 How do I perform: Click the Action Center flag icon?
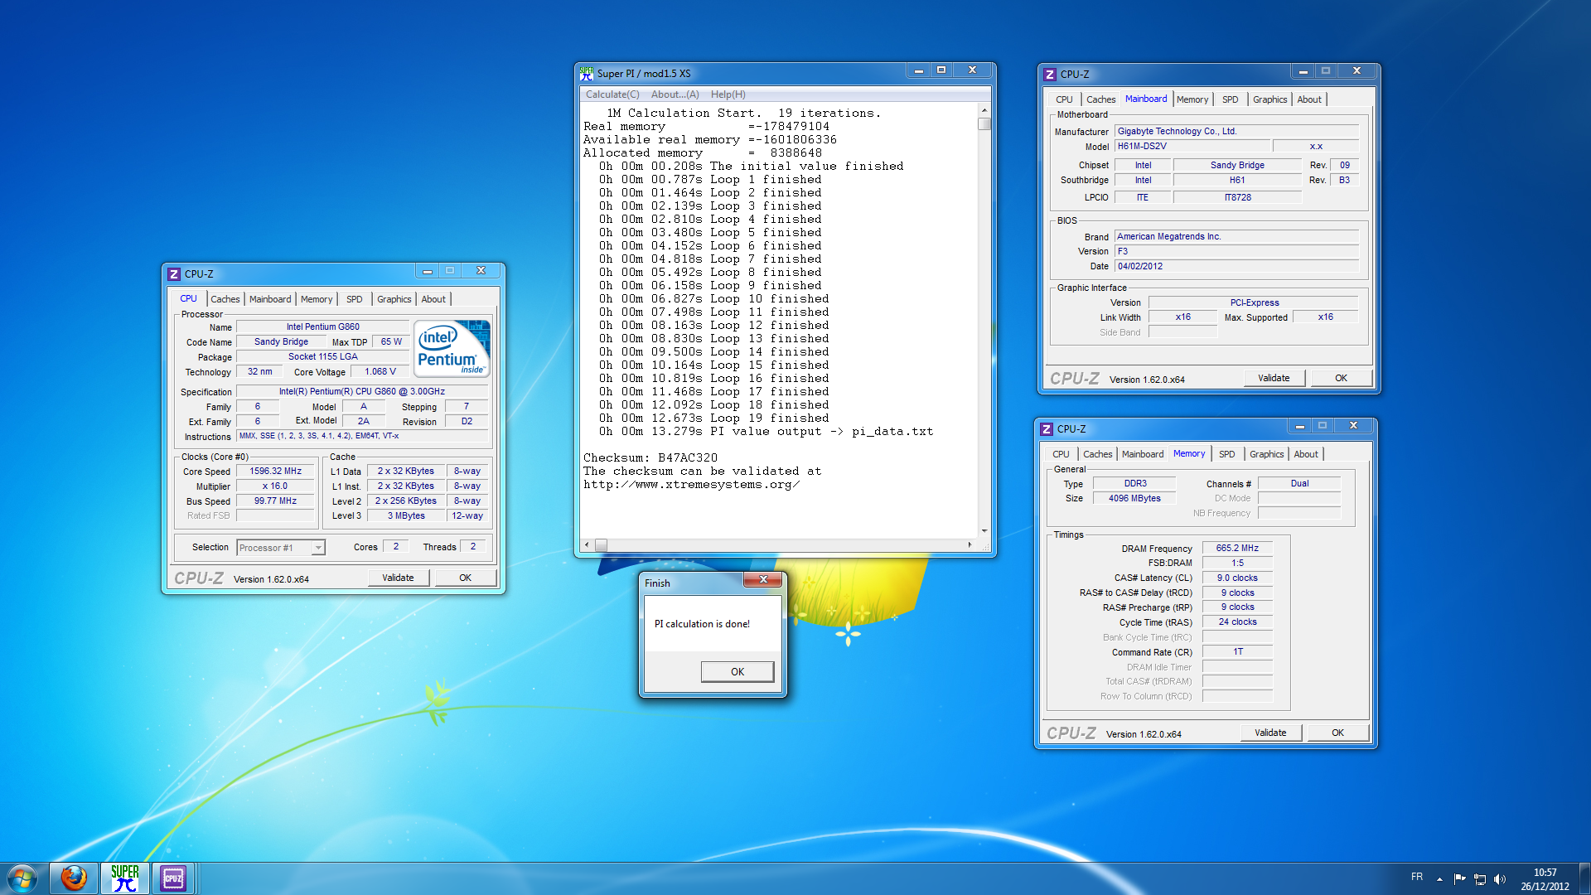click(1459, 878)
